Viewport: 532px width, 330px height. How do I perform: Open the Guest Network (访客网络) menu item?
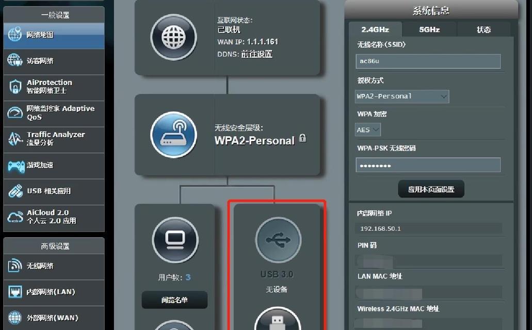[x=54, y=61]
